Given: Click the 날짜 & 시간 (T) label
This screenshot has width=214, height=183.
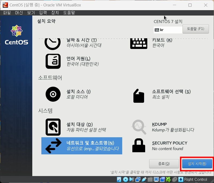Looking at the screenshot, I should coord(82,40).
